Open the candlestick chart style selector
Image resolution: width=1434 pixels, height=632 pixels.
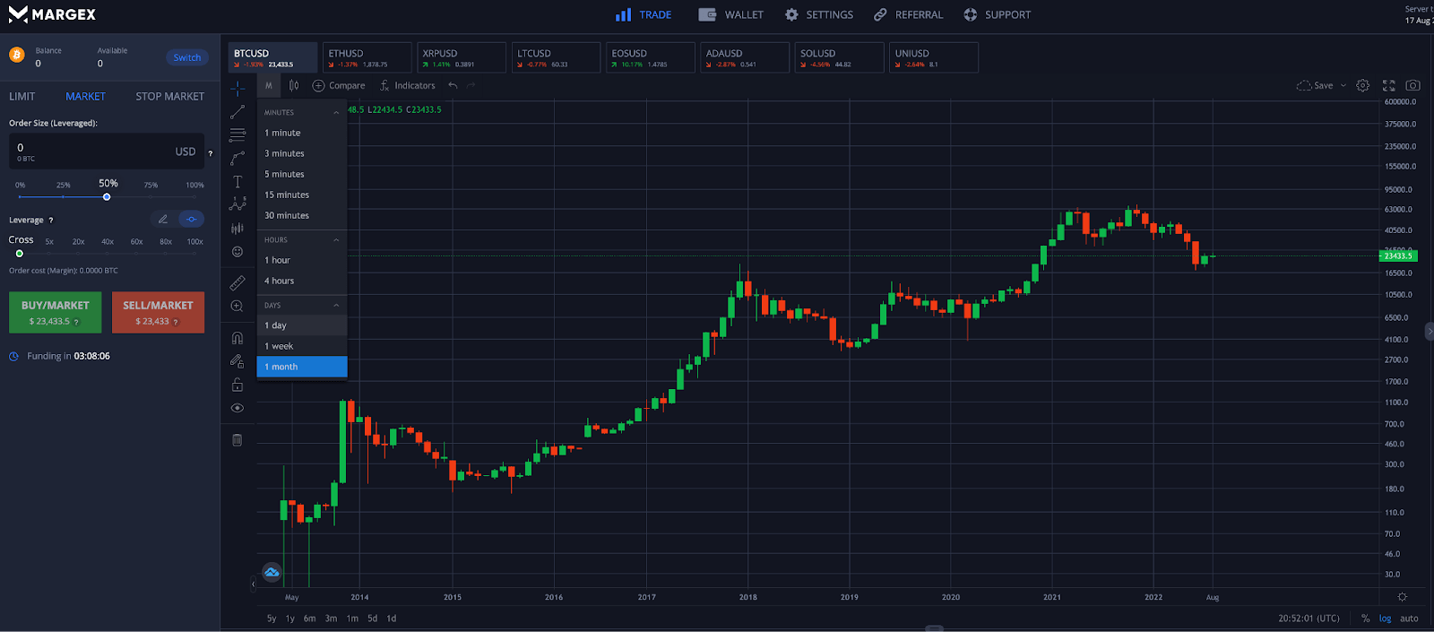click(x=294, y=85)
